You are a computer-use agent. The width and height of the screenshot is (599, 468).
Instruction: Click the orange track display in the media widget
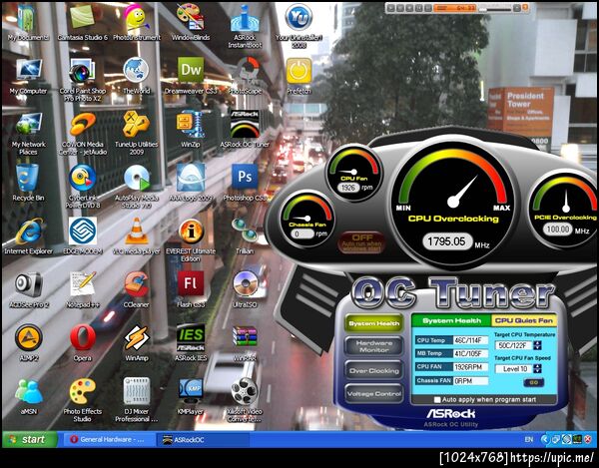pos(454,8)
